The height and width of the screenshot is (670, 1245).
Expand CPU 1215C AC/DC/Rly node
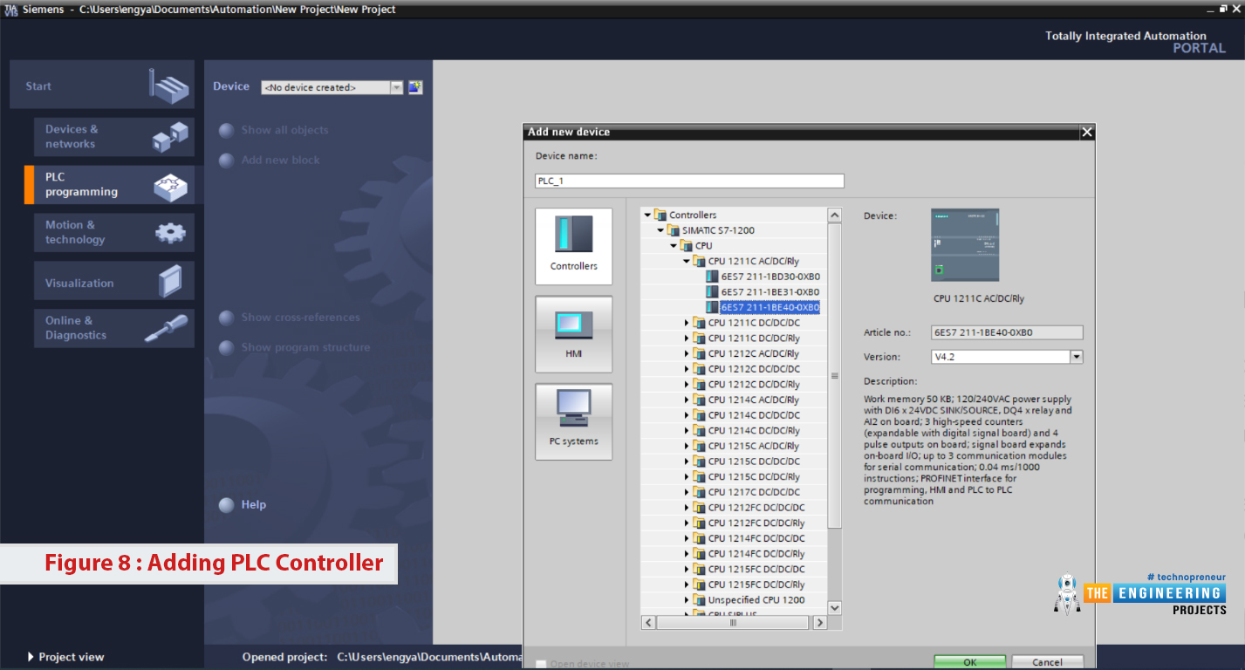click(687, 446)
